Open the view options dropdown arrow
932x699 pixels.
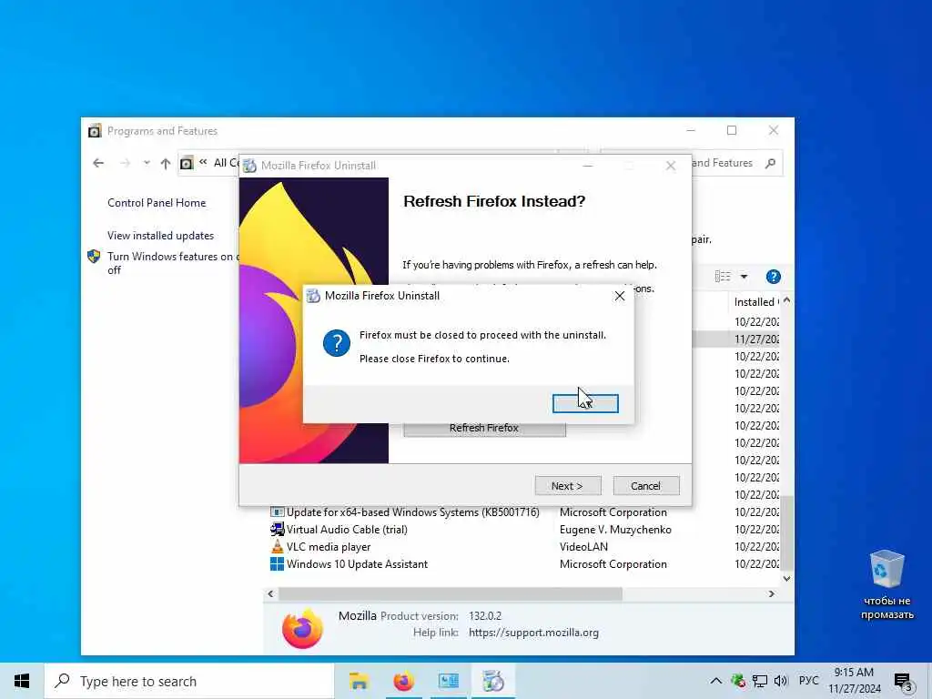744,277
